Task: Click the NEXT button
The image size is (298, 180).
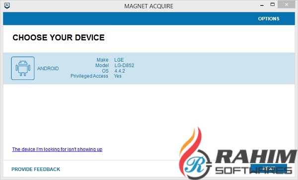Action: (x=268, y=169)
